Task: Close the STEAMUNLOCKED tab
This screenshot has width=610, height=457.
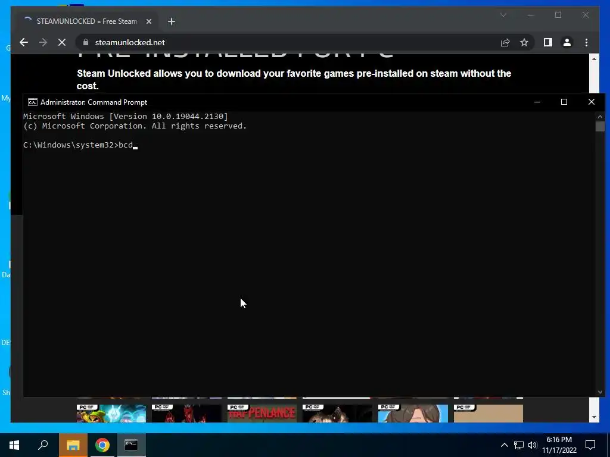Action: pos(148,21)
